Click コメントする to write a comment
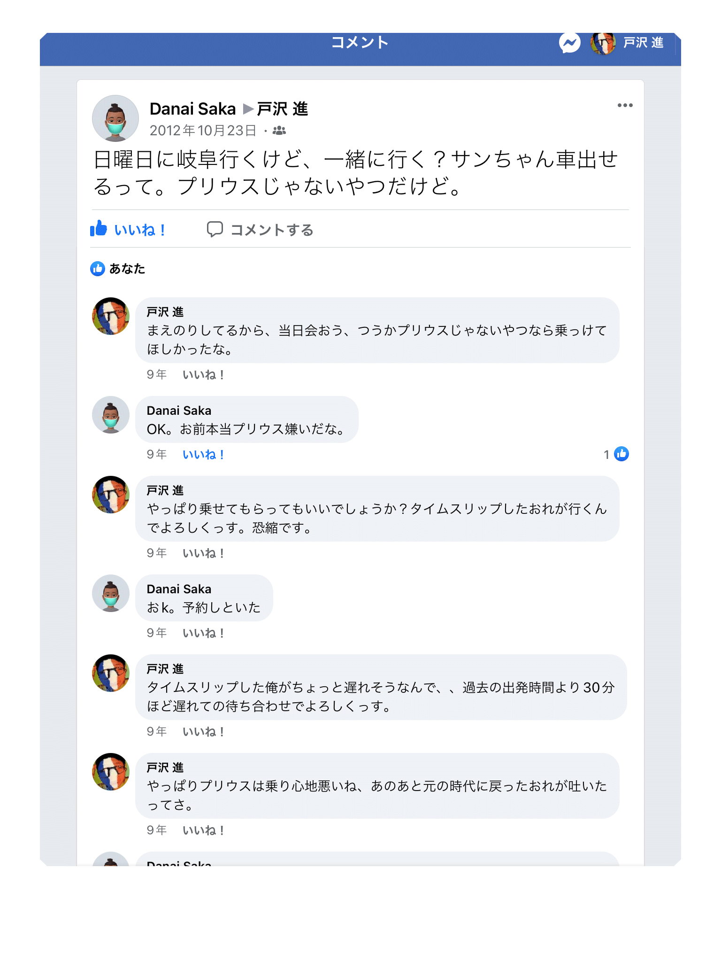Viewport: 721px width, 962px height. point(271,230)
